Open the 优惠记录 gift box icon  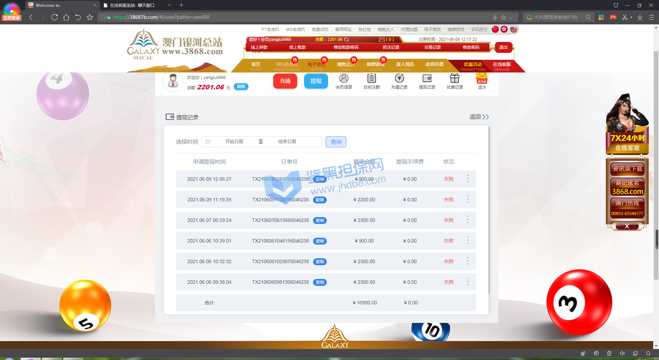tap(454, 79)
